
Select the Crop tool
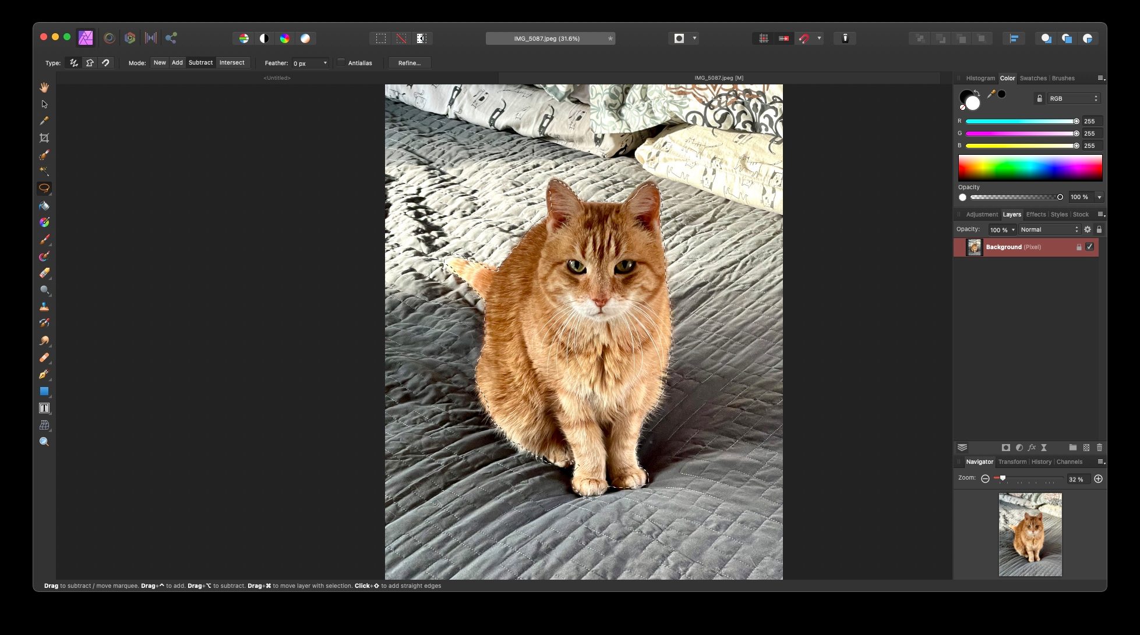pyautogui.click(x=44, y=138)
